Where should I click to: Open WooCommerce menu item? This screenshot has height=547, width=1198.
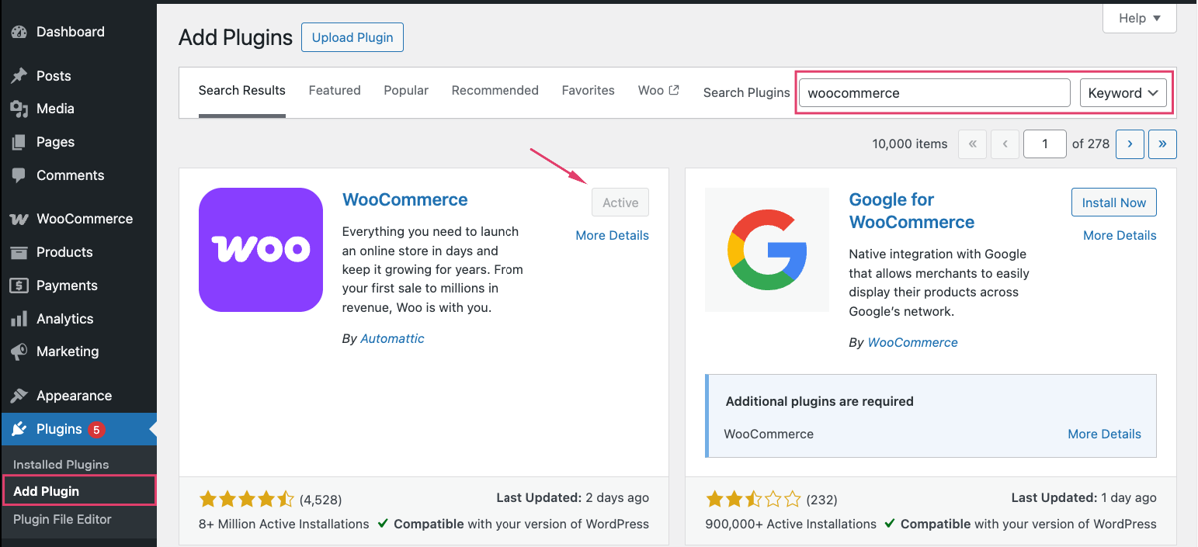pyautogui.click(x=78, y=219)
